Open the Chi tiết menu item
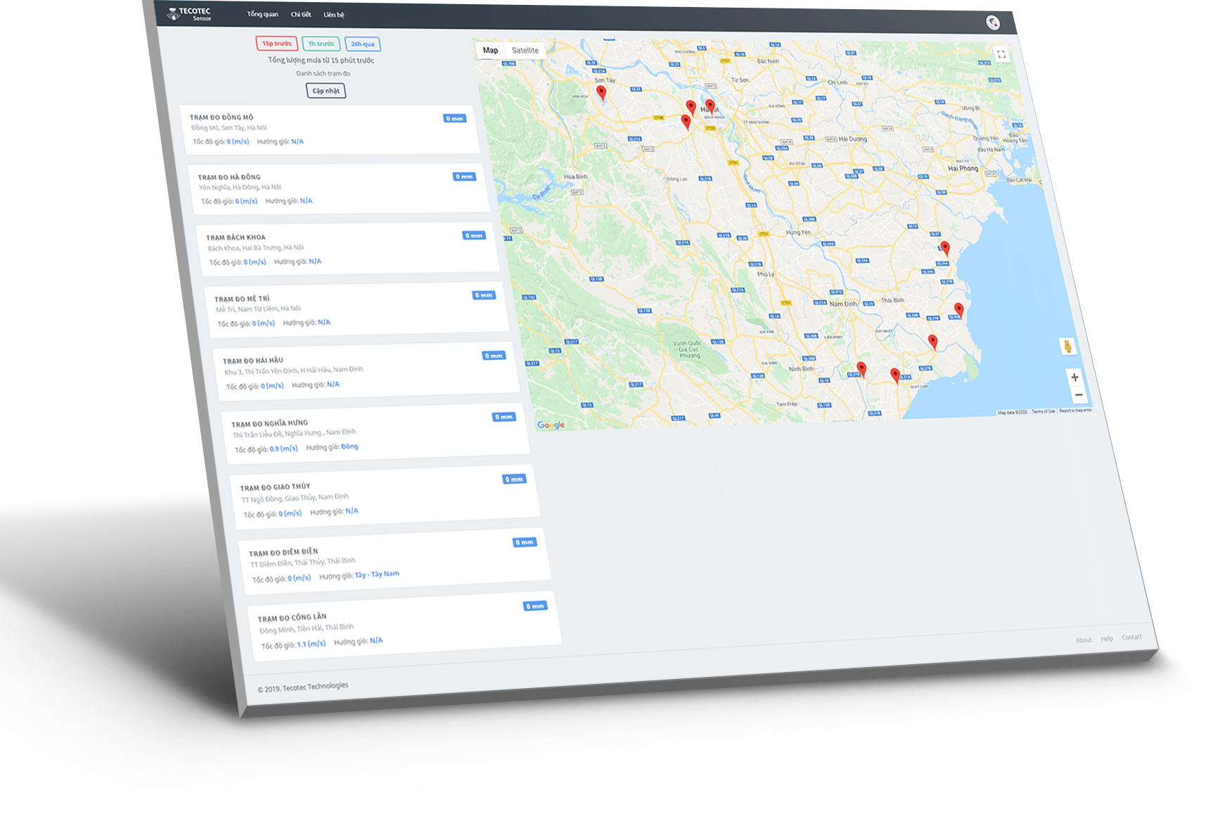 coord(300,14)
